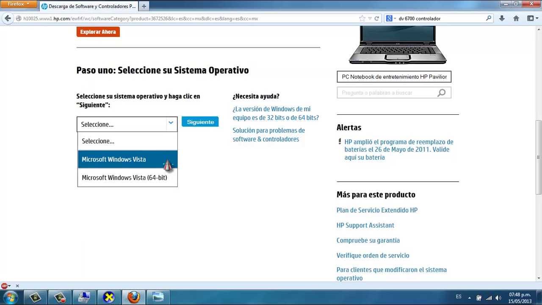Show hidden tray icons arrow
The height and width of the screenshot is (305, 542).
click(x=469, y=297)
